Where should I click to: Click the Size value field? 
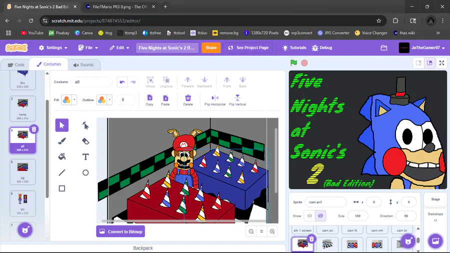357,216
